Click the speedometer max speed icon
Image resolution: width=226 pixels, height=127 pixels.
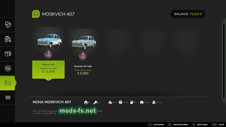pos(142,102)
